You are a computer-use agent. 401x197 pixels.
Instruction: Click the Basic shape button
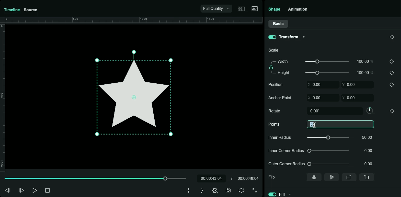point(278,23)
